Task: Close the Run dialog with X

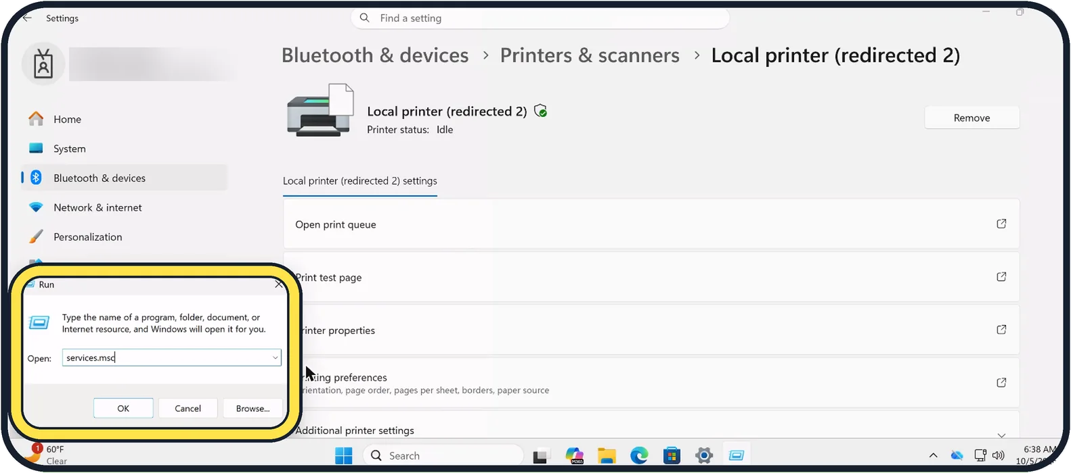Action: pos(279,284)
